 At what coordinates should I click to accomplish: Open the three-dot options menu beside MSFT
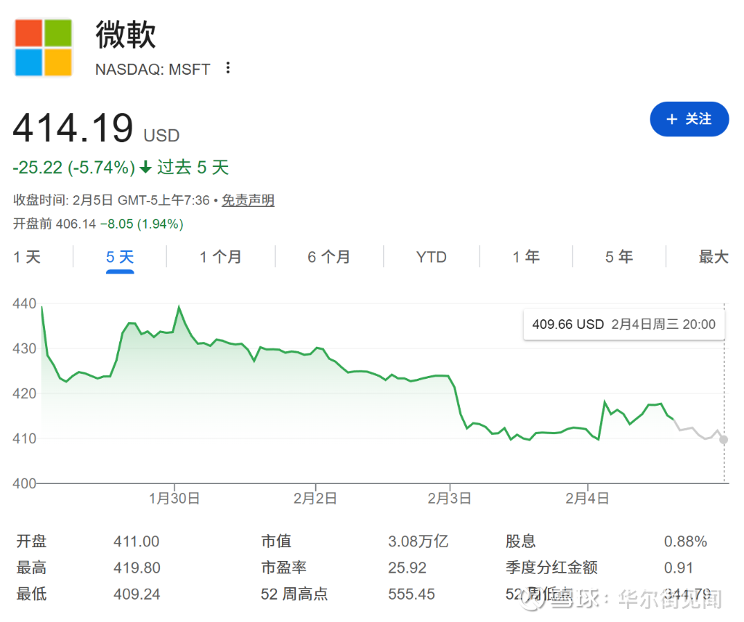228,68
